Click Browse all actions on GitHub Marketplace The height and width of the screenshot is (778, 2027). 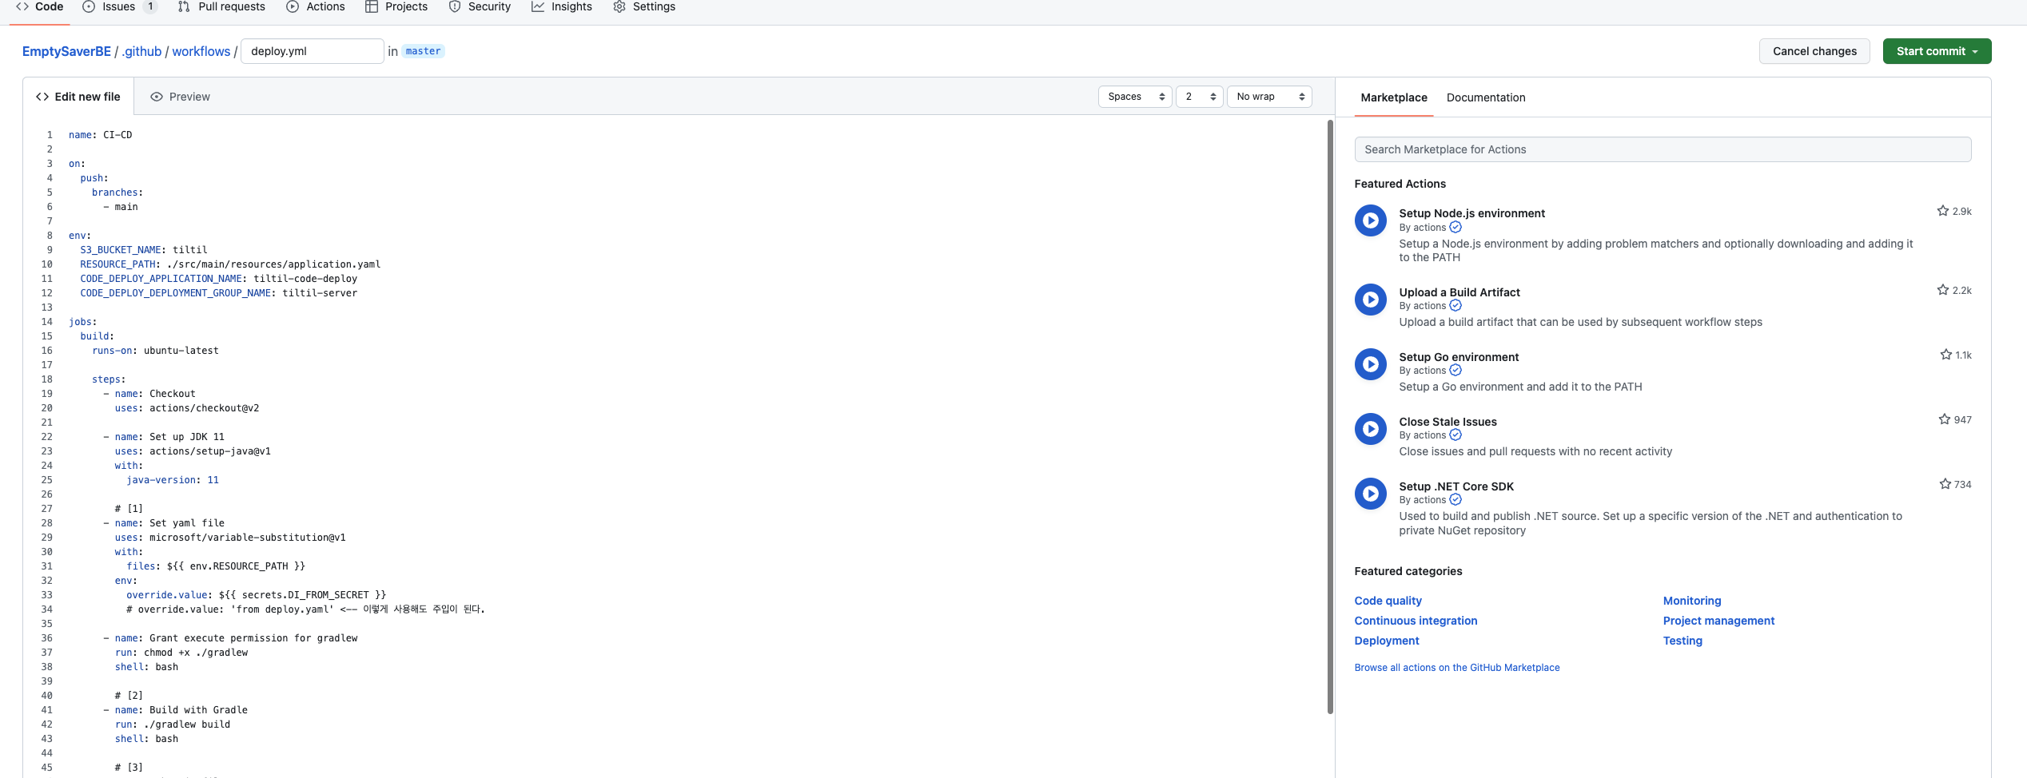click(1456, 668)
